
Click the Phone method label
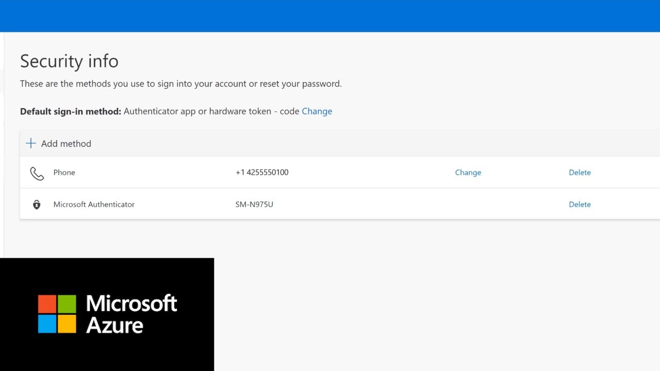(x=64, y=173)
